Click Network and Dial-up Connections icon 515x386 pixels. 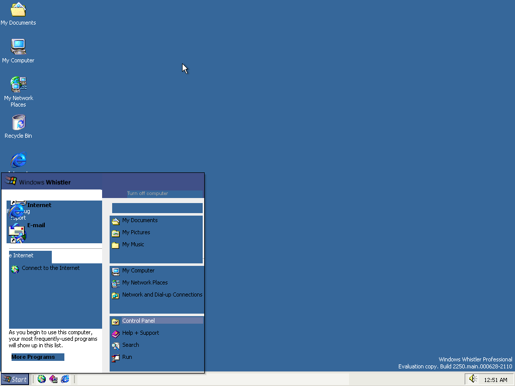tap(116, 296)
